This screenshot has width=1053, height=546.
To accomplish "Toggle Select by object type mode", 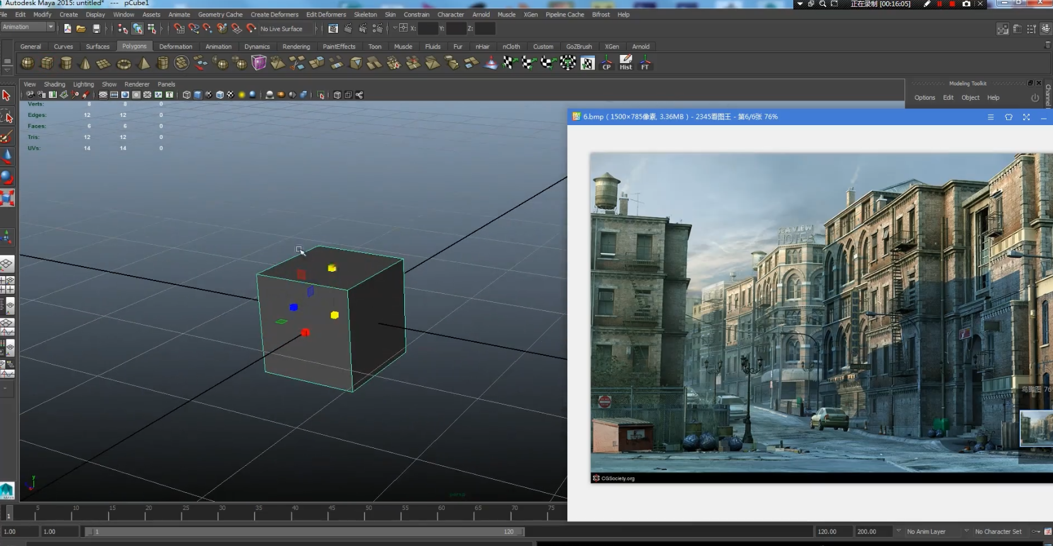I will point(137,28).
